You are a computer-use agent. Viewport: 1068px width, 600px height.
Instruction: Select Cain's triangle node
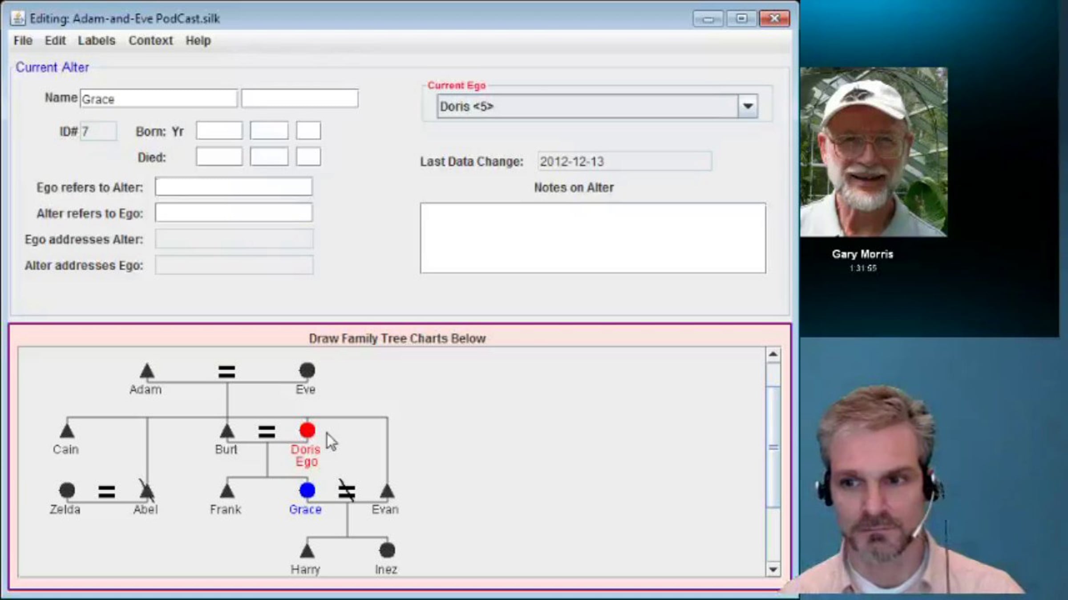[67, 431]
